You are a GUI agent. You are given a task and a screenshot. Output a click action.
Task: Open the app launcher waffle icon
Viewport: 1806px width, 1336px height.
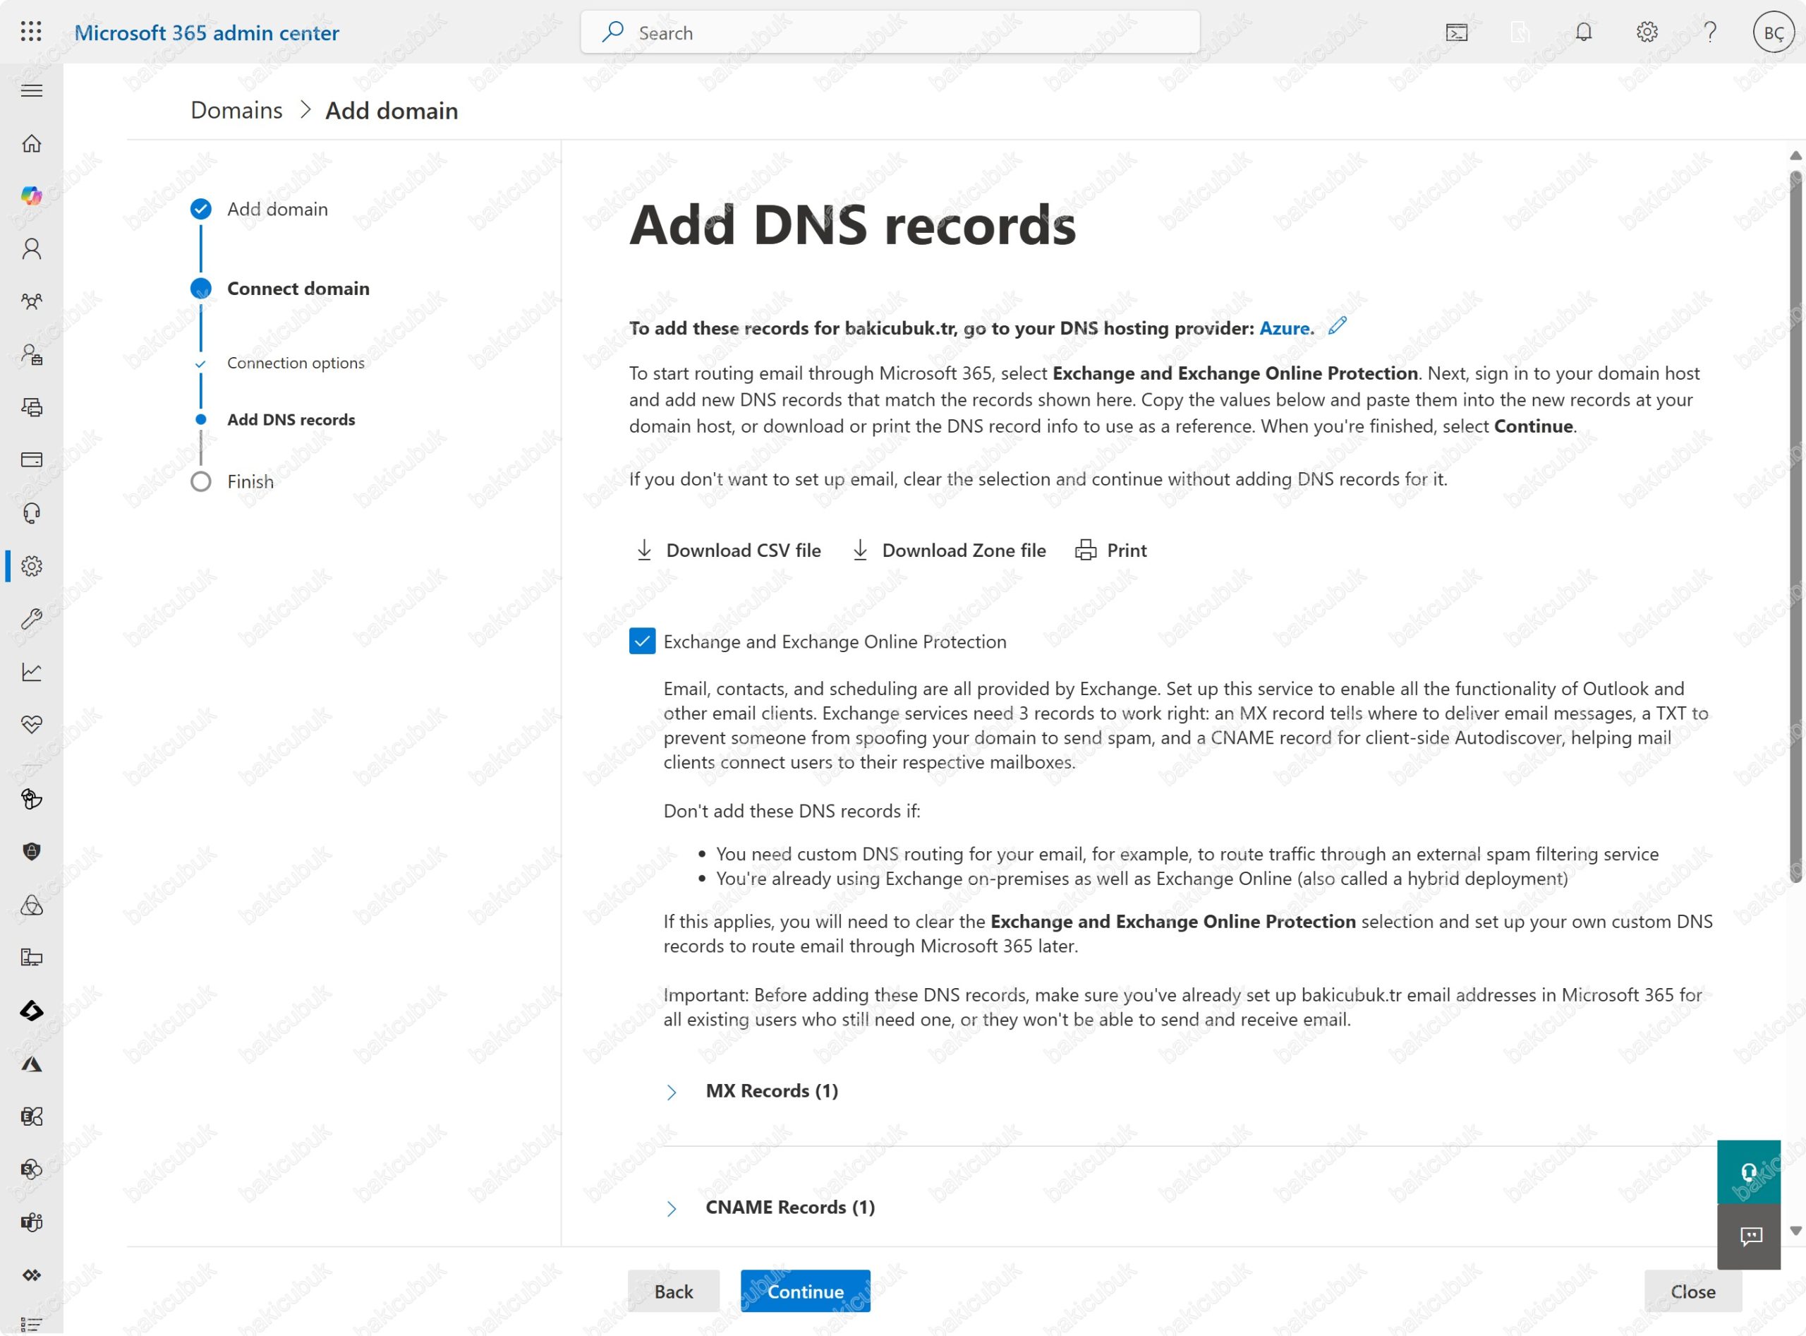(31, 32)
